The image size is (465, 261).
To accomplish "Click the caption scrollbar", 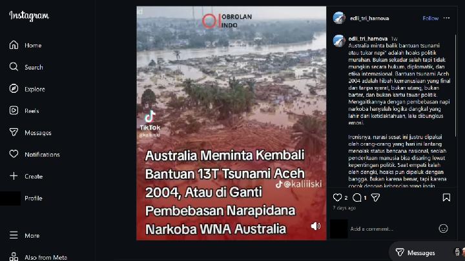I will (456, 86).
